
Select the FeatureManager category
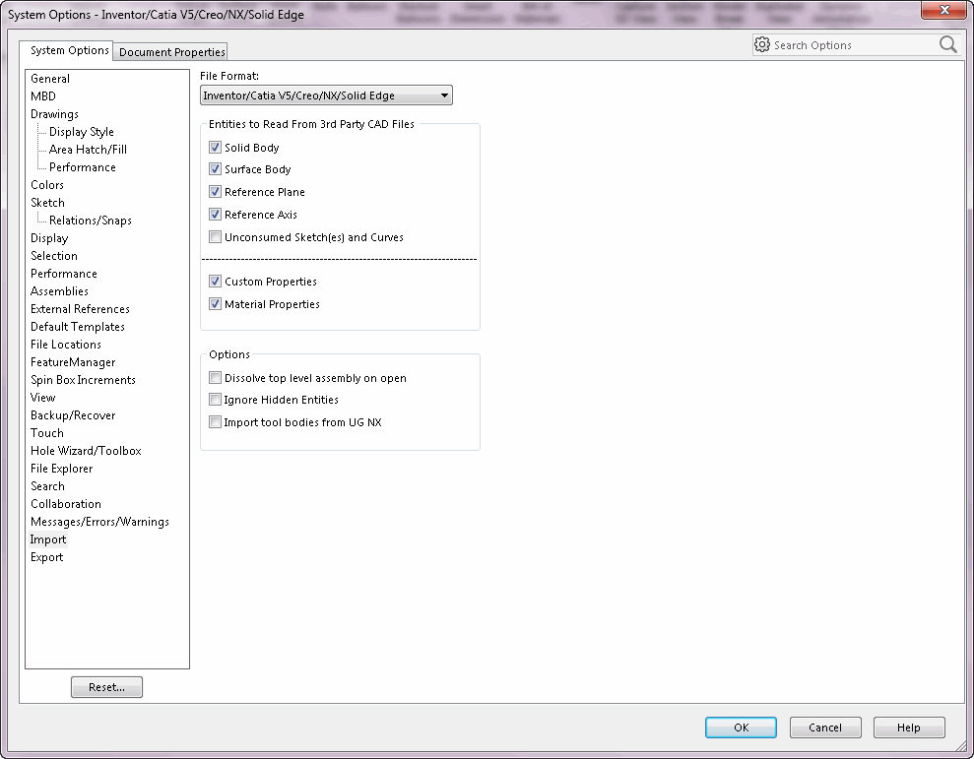click(x=73, y=362)
